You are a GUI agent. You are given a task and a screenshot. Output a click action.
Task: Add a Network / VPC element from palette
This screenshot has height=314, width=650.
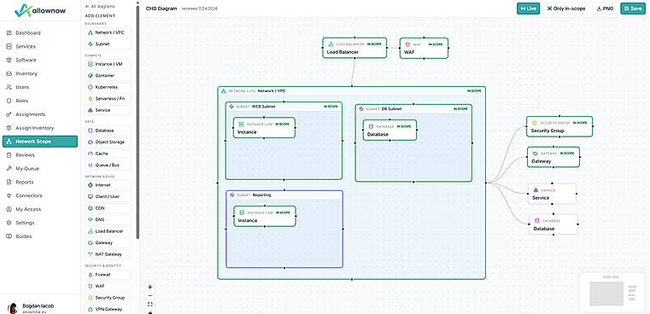108,32
